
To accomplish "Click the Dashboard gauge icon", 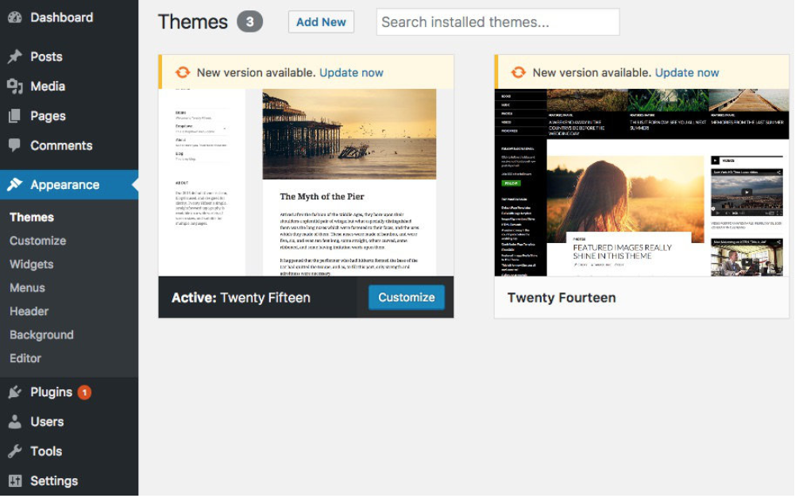I will 15,17.
